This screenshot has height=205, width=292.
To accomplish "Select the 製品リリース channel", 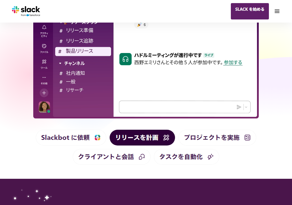I will point(83,51).
